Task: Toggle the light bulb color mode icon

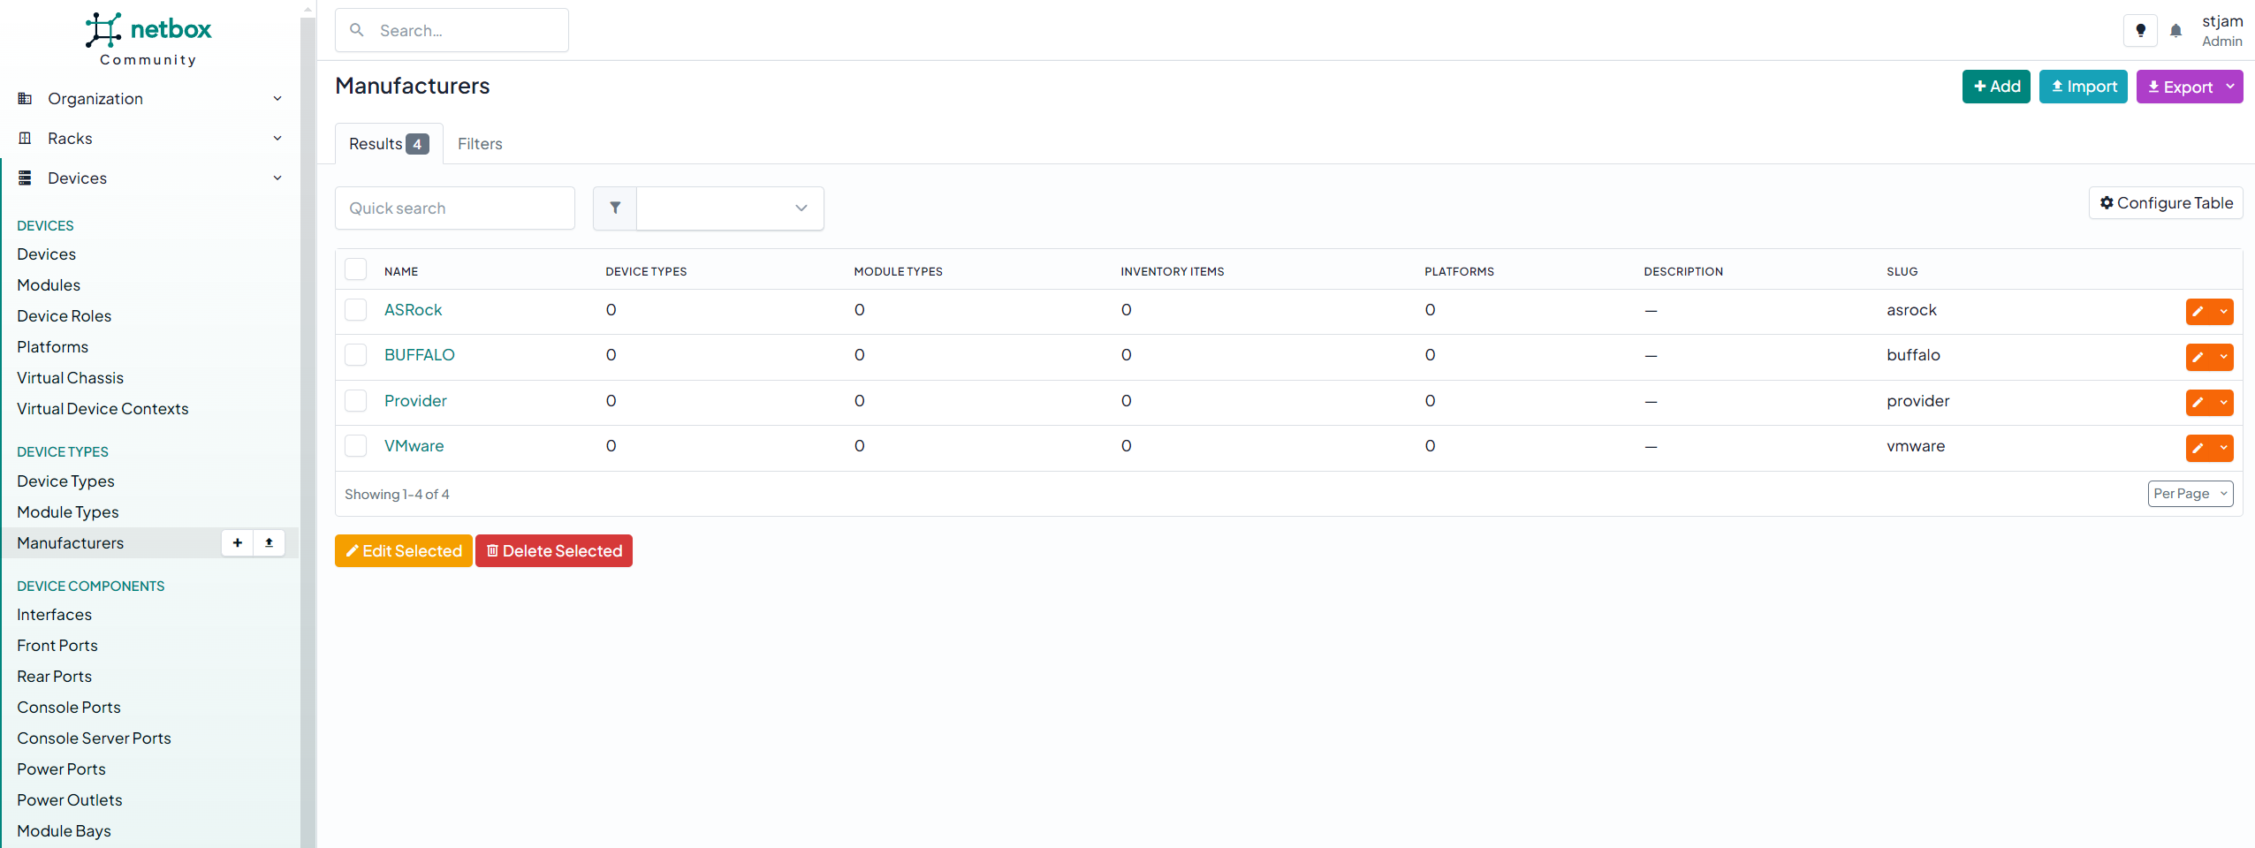Action: pyautogui.click(x=2140, y=31)
